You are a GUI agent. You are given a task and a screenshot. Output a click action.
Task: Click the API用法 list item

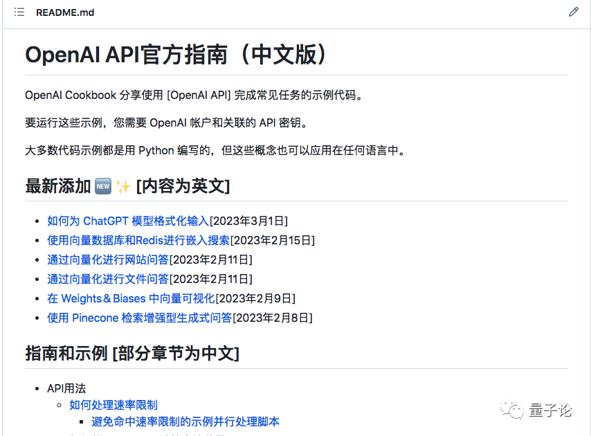[66, 388]
